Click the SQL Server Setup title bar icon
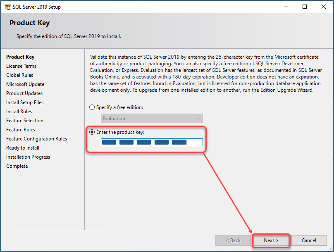The image size is (334, 252). 8,7
